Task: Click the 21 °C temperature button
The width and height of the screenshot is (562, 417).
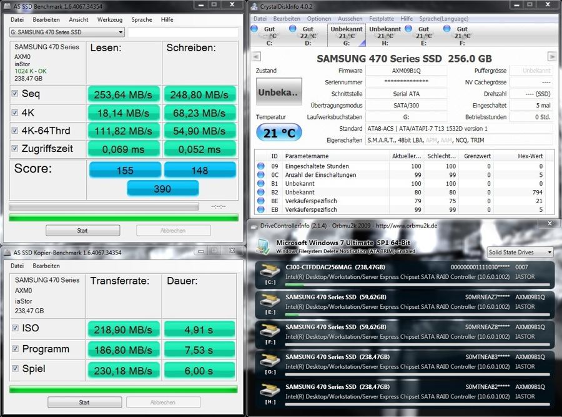Action: (279, 133)
